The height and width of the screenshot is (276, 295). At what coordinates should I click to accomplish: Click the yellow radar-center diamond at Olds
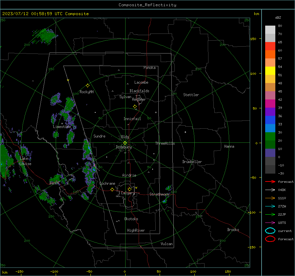[x=125, y=143]
